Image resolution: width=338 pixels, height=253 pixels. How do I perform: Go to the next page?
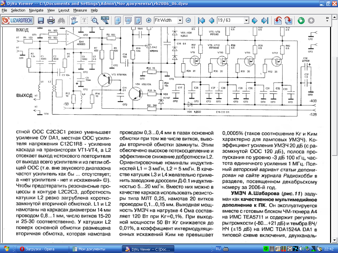[254, 20]
